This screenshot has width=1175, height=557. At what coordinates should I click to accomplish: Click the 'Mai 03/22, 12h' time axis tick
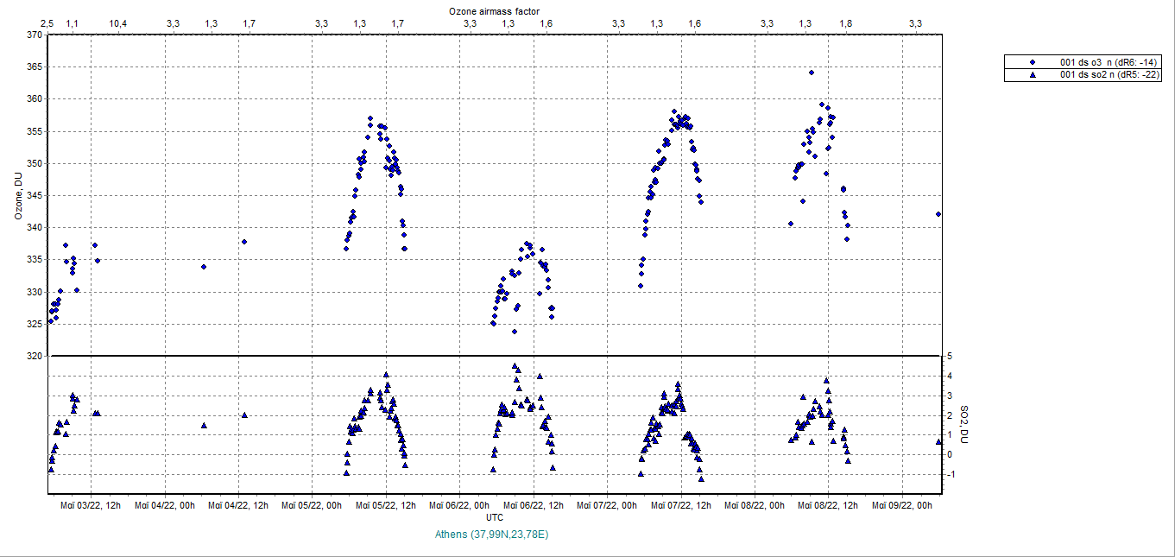coord(90,505)
